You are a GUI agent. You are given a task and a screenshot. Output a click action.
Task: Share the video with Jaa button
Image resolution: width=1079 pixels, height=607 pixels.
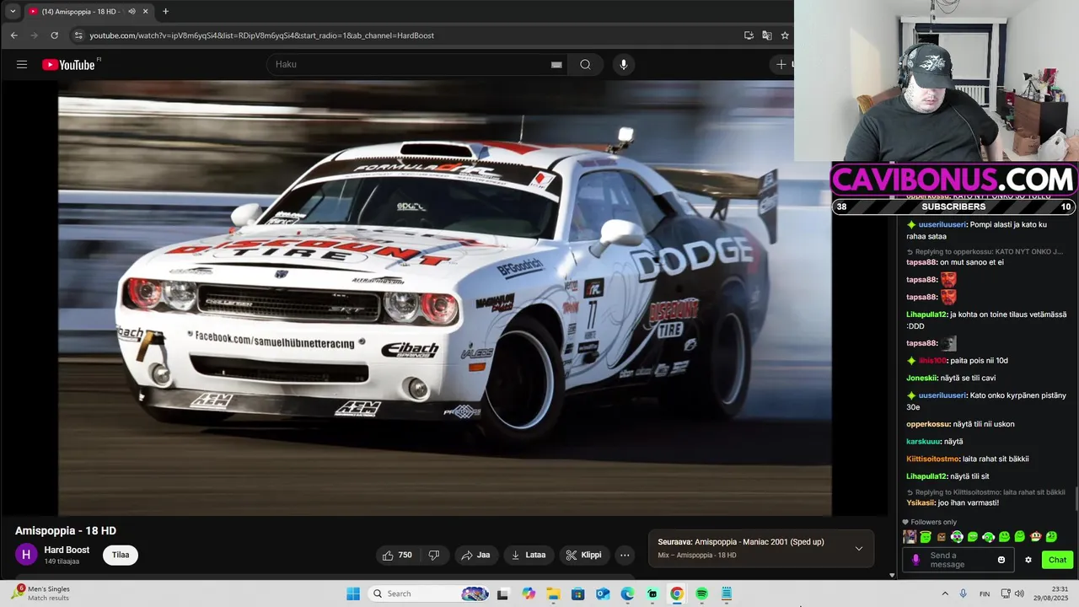[x=475, y=555]
